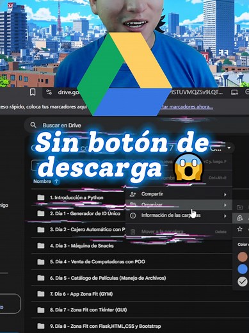Open site settings icon beside drive URL
249x333 pixels.
[49, 92]
